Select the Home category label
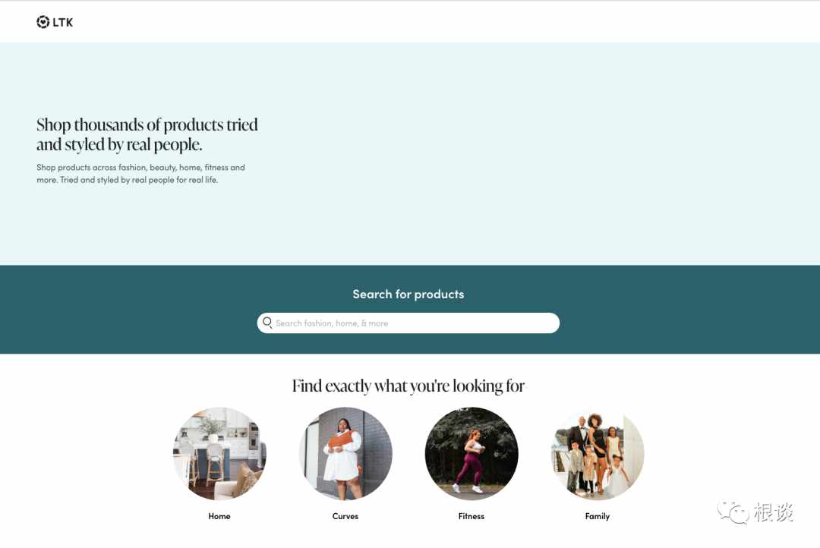The width and height of the screenshot is (820, 548). pyautogui.click(x=219, y=516)
